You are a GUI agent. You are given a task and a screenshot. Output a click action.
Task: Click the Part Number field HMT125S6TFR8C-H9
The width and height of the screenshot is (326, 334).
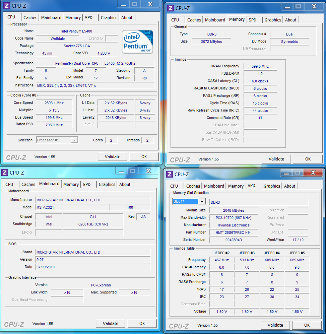pos(233,232)
